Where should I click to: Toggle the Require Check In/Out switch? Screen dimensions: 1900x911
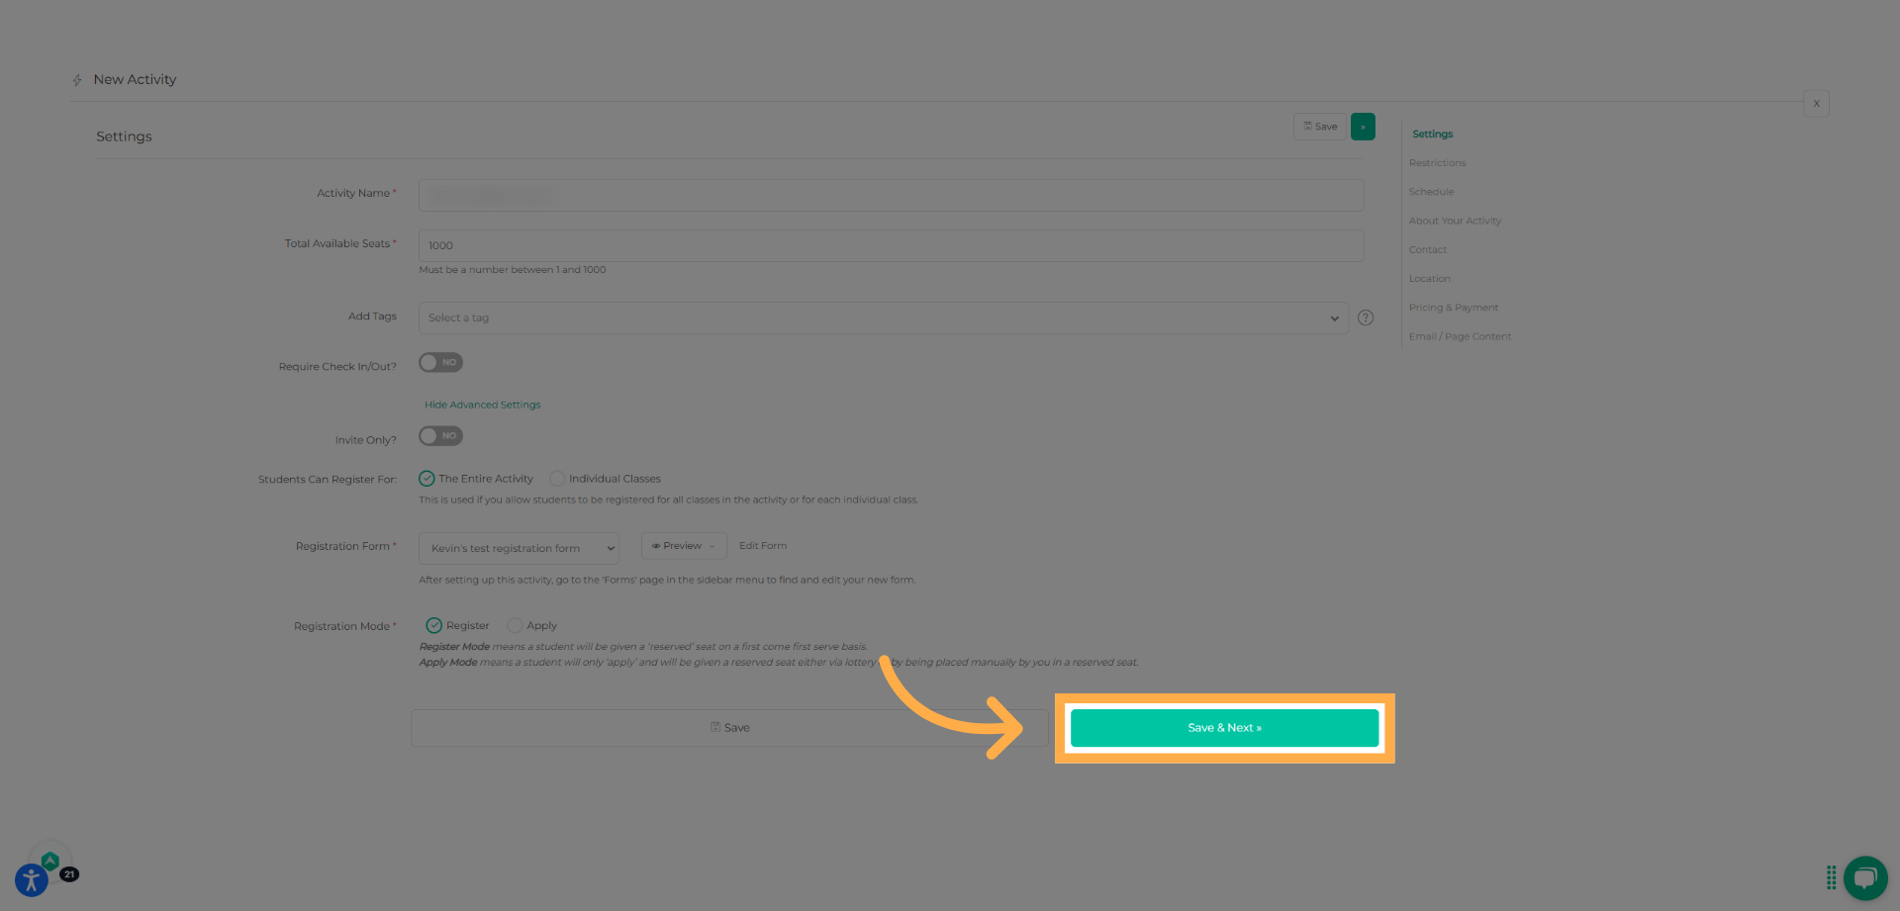point(440,363)
